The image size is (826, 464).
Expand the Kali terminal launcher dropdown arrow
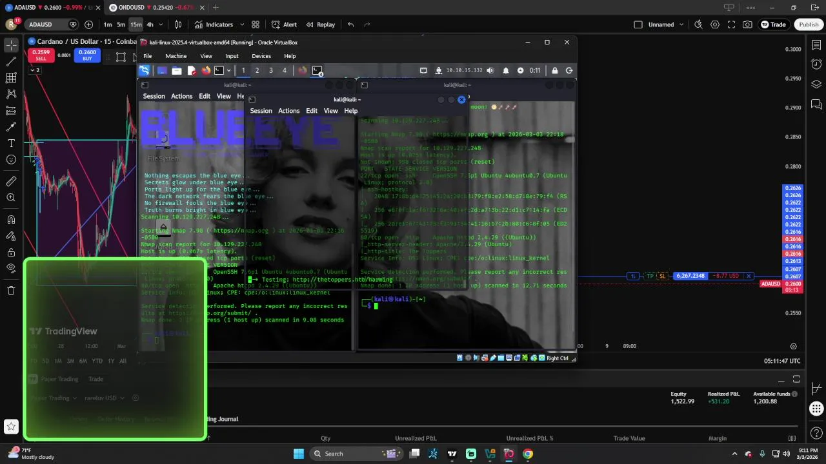(x=228, y=70)
